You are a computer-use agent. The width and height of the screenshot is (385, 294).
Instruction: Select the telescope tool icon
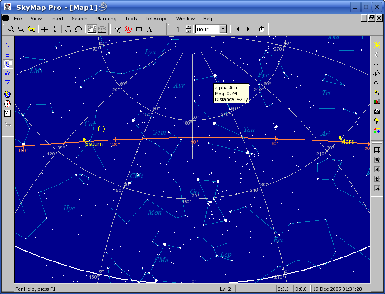point(118,29)
